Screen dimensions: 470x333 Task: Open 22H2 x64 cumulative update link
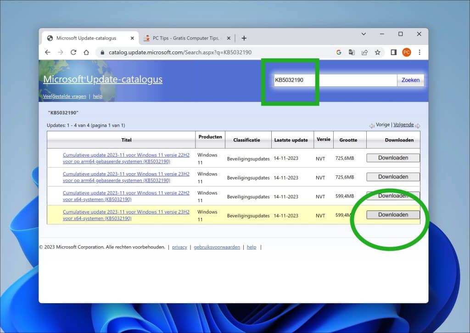tap(126, 196)
